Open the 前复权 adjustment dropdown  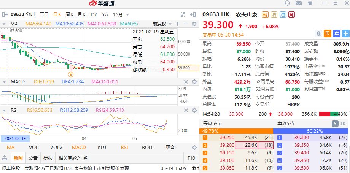(x=162, y=24)
